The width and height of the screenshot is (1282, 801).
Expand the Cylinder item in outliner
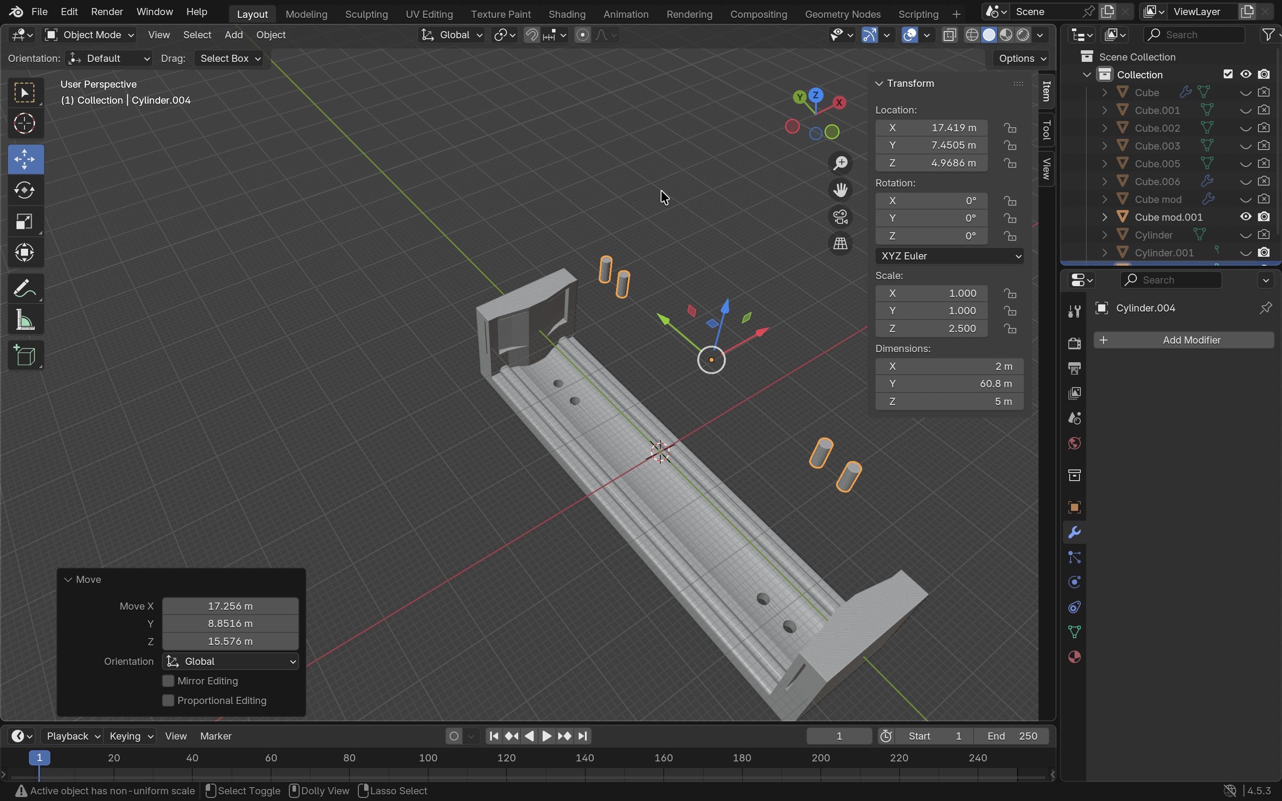(1104, 235)
